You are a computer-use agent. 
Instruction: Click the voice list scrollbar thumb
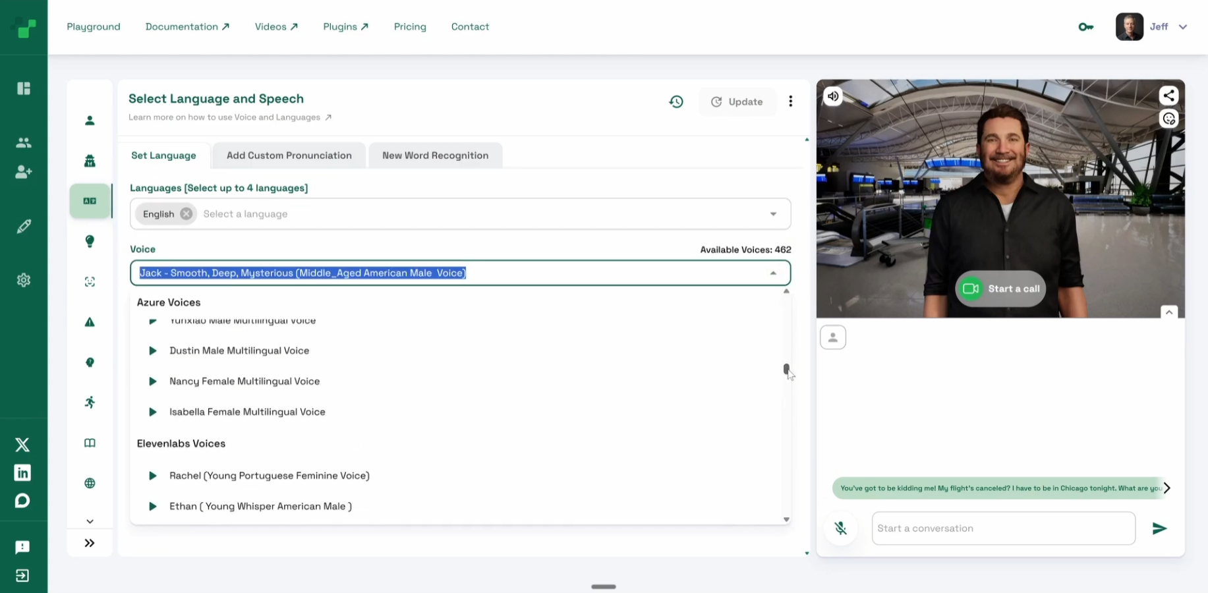(786, 369)
